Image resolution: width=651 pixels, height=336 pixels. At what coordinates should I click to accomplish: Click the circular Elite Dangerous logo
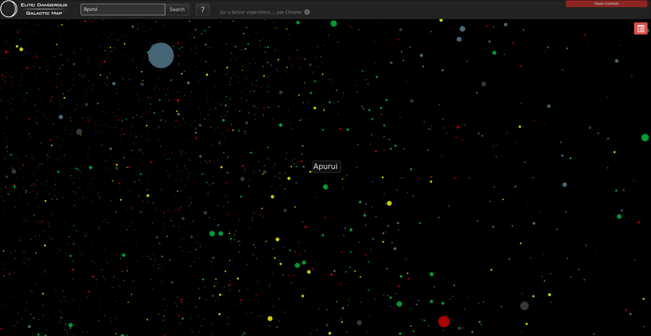pyautogui.click(x=9, y=9)
